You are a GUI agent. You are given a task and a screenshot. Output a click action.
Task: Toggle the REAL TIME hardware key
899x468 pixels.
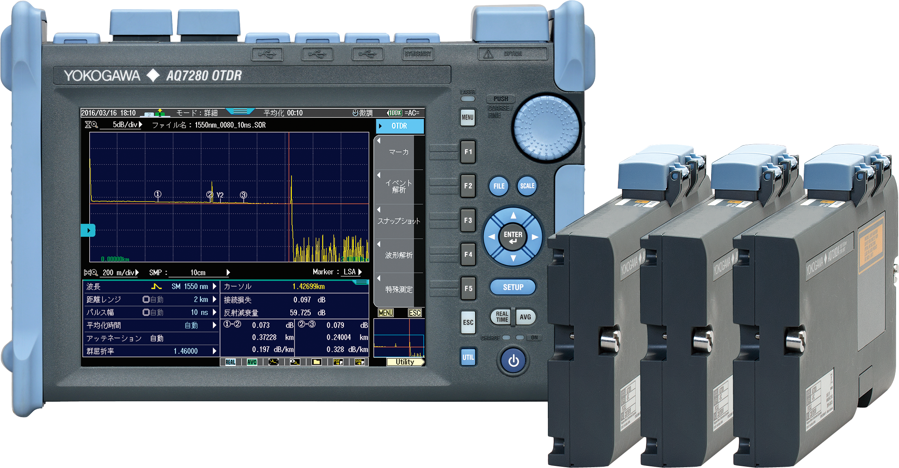[502, 317]
